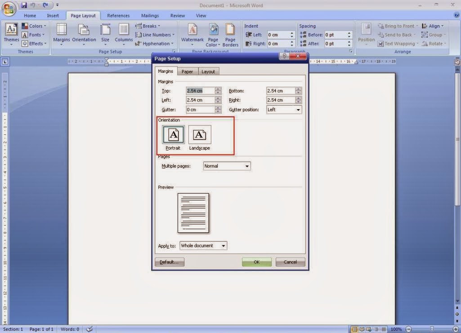Open Line Numbers menu
This screenshot has height=333, width=461.
point(155,35)
